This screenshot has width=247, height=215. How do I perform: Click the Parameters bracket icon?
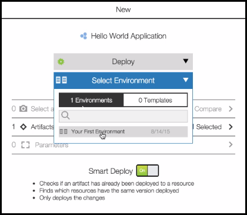(25, 145)
